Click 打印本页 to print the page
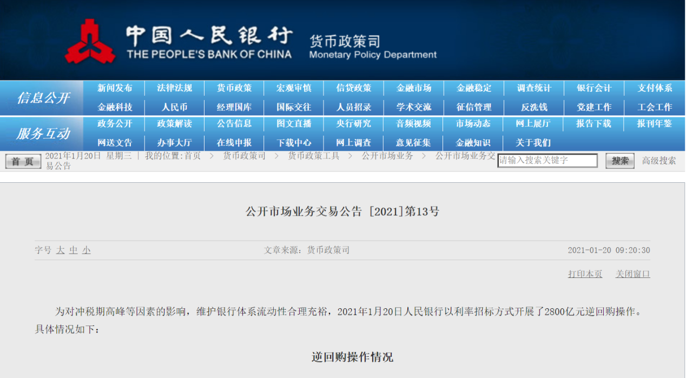Image resolution: width=686 pixels, height=378 pixels. coord(584,274)
